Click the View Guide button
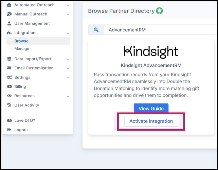218x170 pixels. [x=151, y=108]
